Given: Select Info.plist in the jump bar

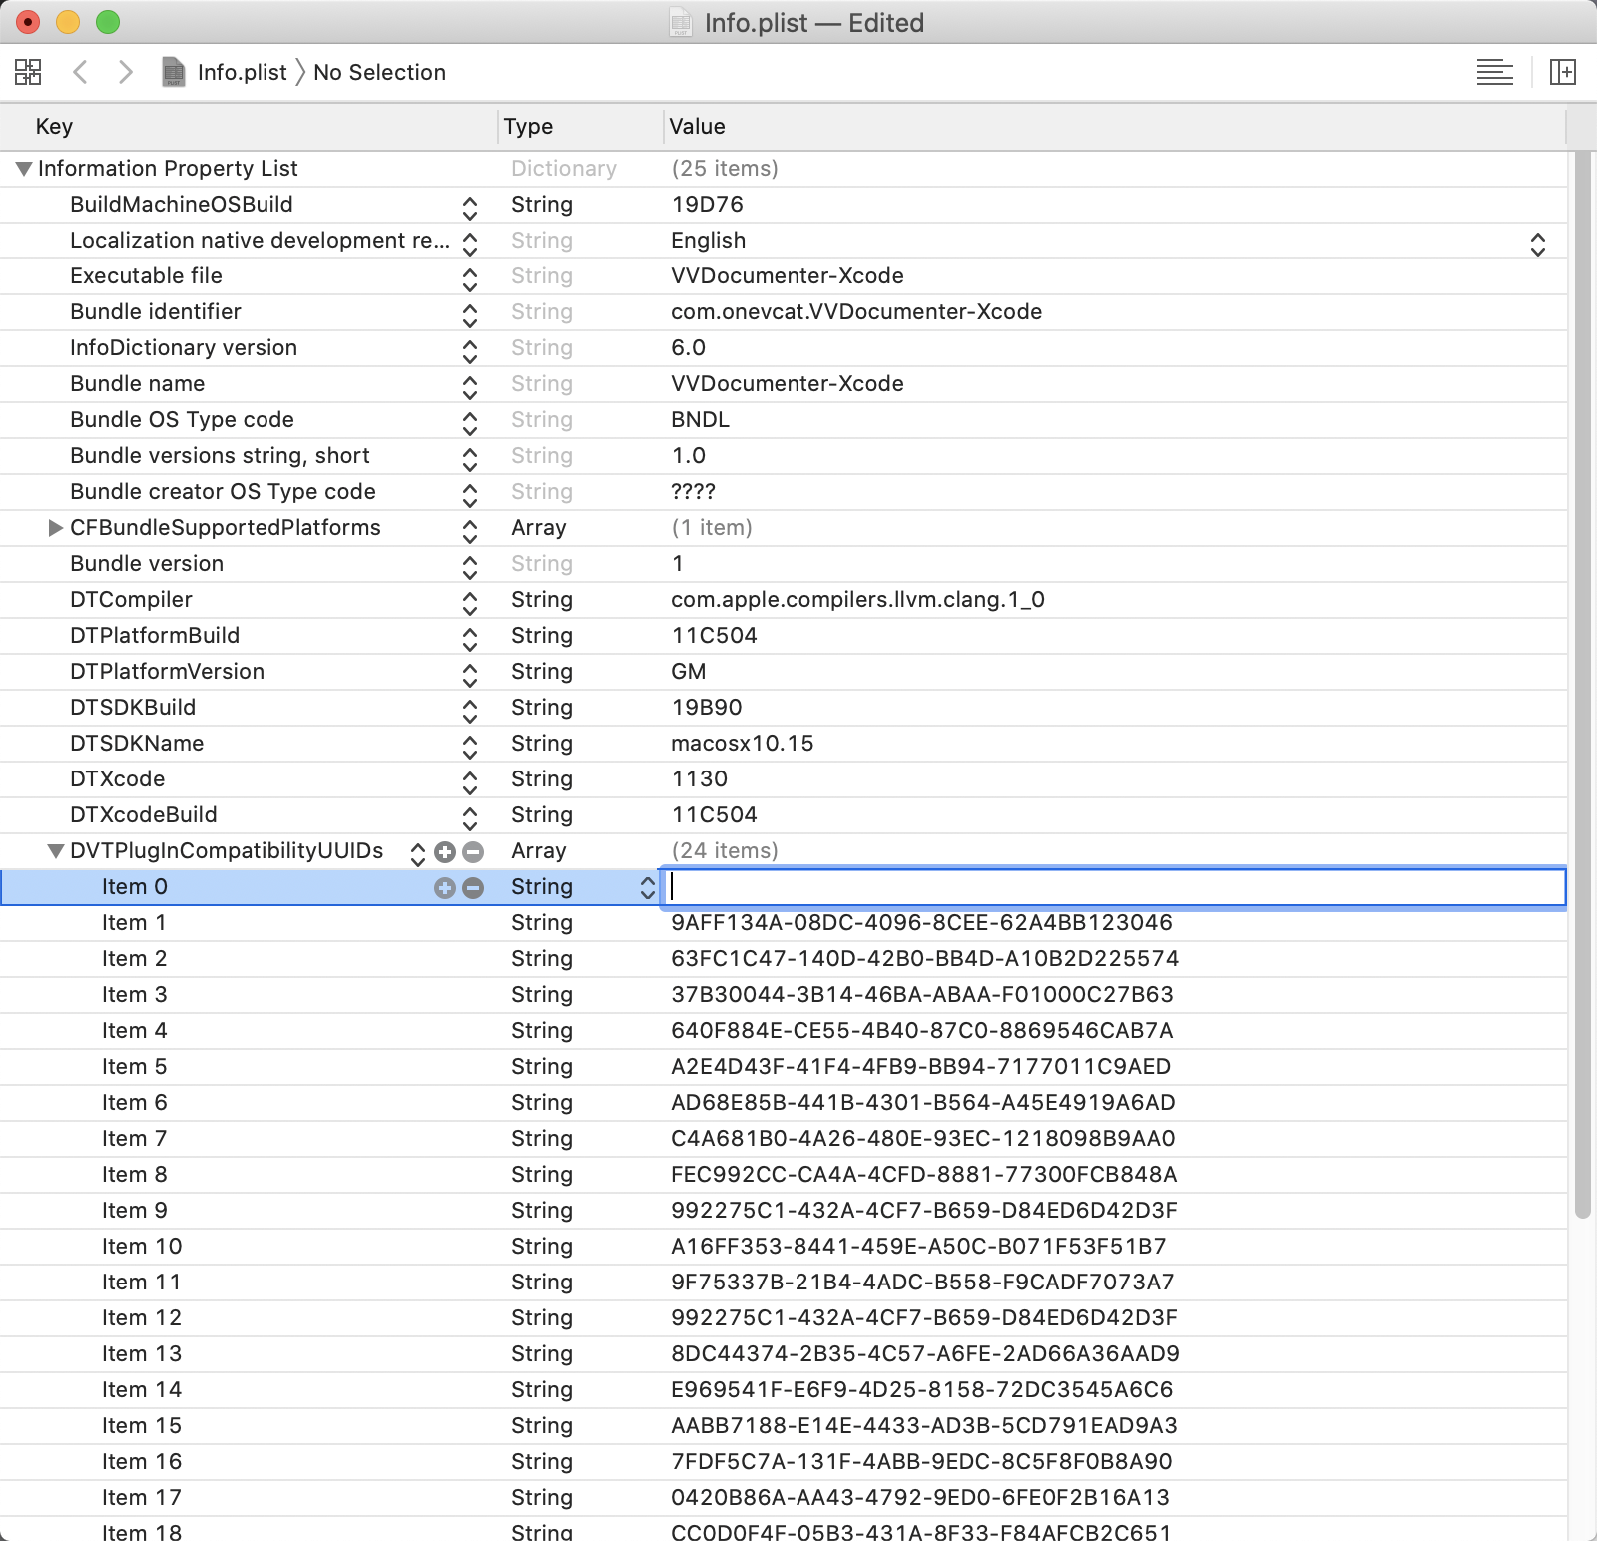Looking at the screenshot, I should [242, 72].
